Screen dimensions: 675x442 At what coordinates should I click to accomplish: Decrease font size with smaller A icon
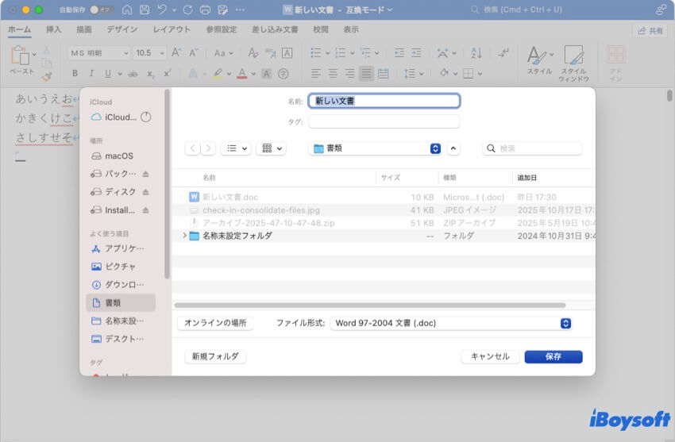[x=193, y=53]
